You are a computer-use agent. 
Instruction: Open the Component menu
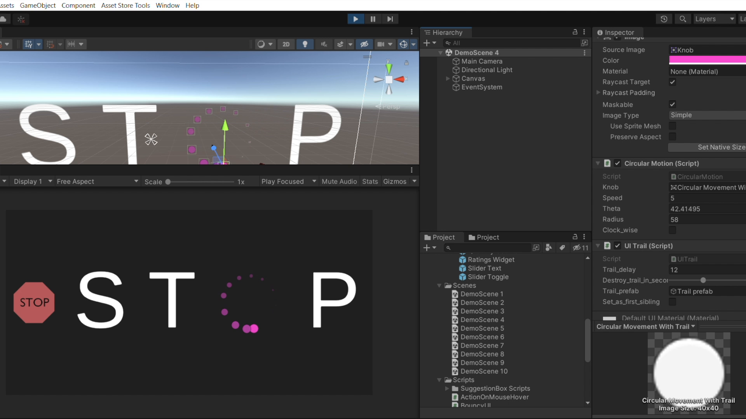[78, 5]
